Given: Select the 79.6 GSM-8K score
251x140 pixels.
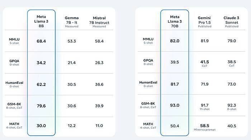Looking at the screenshot, I should [x=41, y=106].
